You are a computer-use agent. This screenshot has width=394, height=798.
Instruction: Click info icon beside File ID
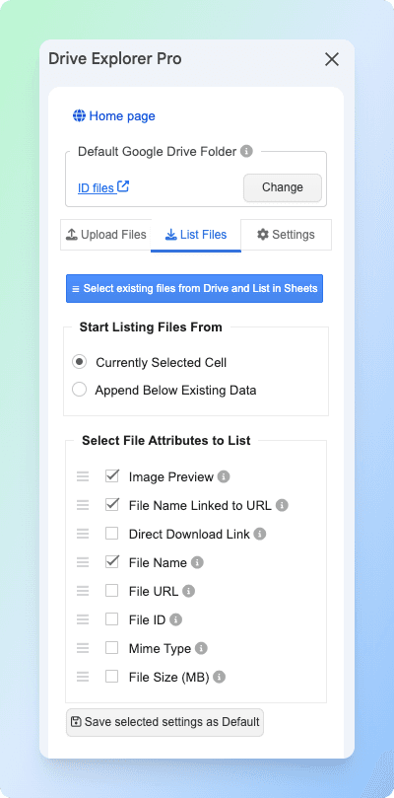[x=176, y=619]
